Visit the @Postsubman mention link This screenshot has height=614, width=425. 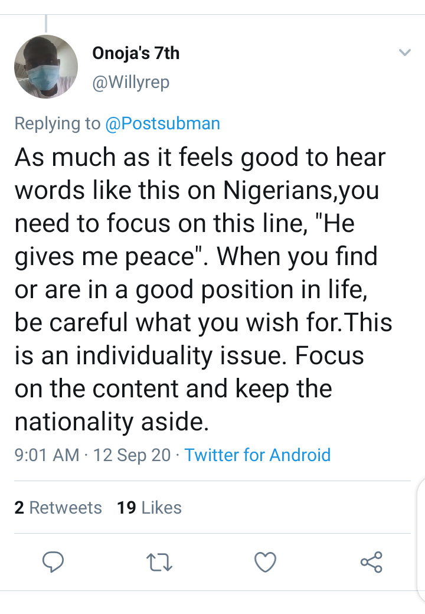[x=162, y=123]
